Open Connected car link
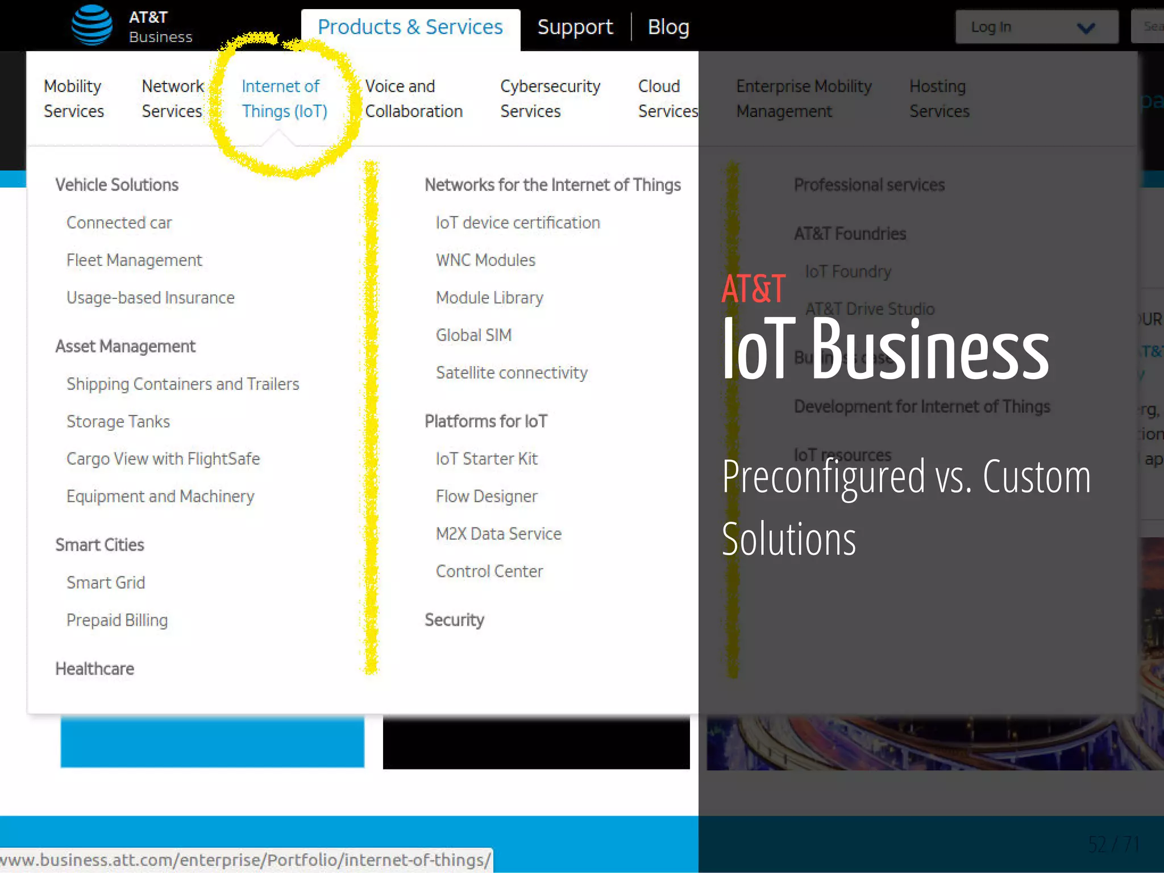The width and height of the screenshot is (1164, 873). (119, 222)
